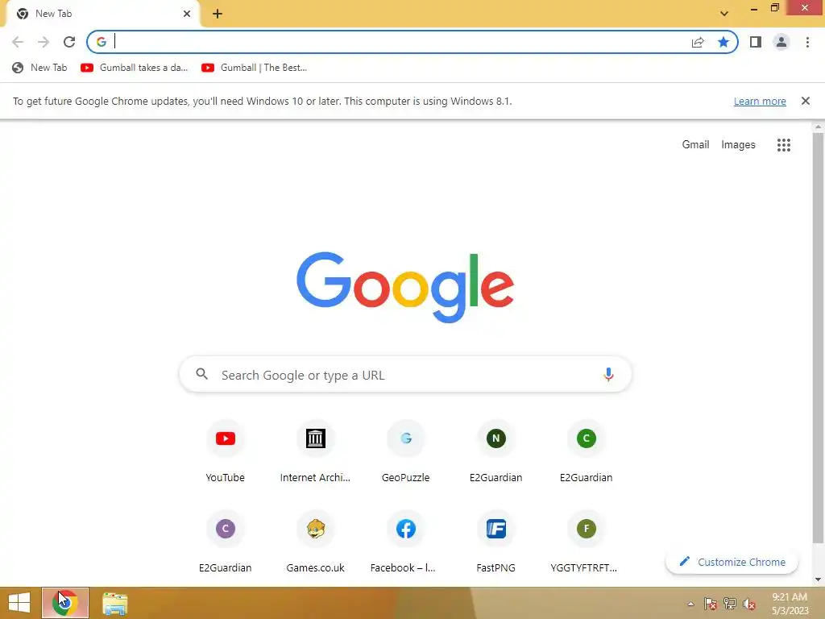Open the Gumball takes a da... bookmark

(135, 68)
